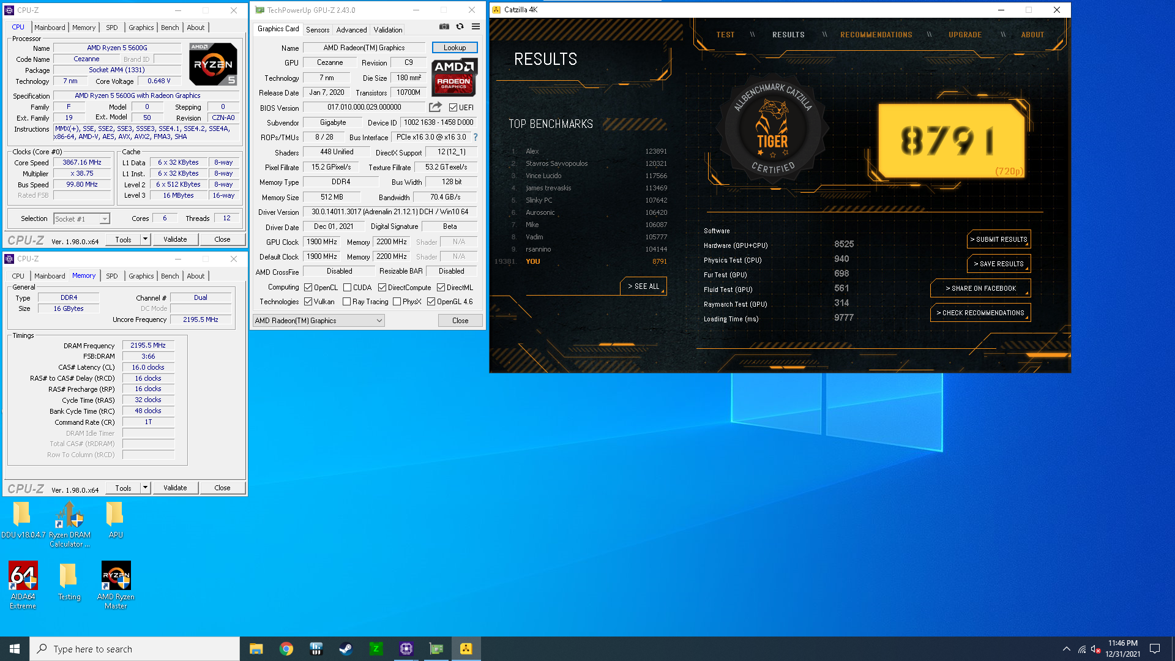This screenshot has height=661, width=1175.
Task: Switch to the Sensors tab in GPU-Z
Action: click(318, 30)
